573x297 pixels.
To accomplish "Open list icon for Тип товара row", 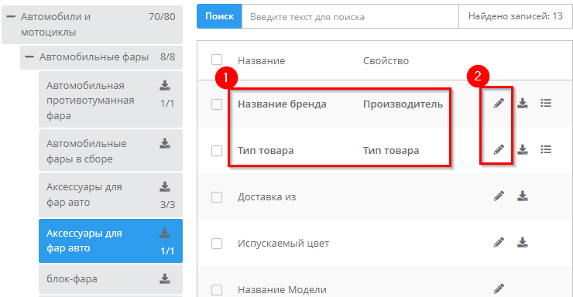I will (546, 149).
